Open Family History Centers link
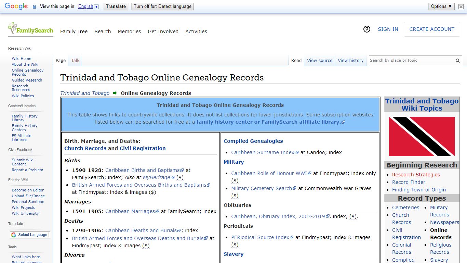The image size is (467, 263). tap(25, 128)
